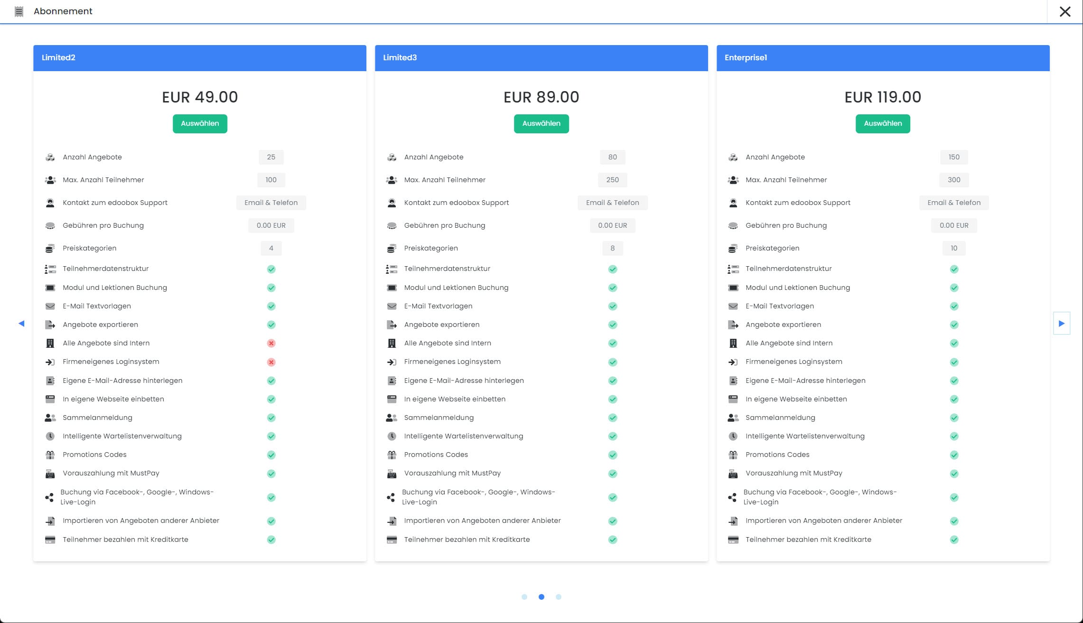Click the Gebühren pro Buchung coin icon in Enterprise1
1083x623 pixels.
pos(733,225)
